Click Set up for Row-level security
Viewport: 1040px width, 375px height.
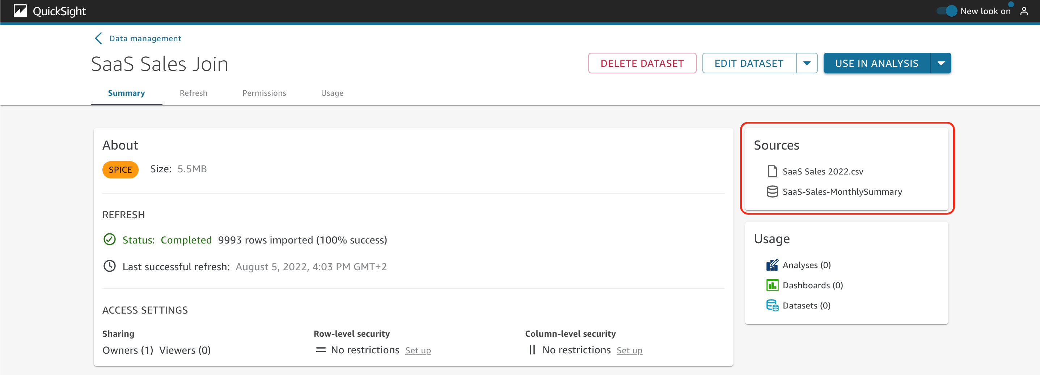click(x=418, y=350)
